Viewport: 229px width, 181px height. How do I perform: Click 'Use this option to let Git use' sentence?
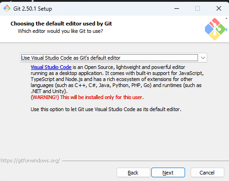click(106, 109)
